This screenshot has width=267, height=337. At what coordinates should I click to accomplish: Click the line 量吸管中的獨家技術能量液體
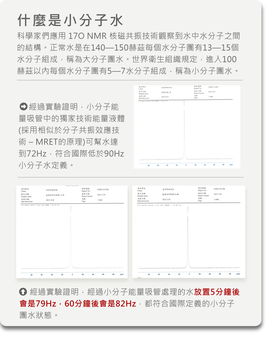coord(72,118)
